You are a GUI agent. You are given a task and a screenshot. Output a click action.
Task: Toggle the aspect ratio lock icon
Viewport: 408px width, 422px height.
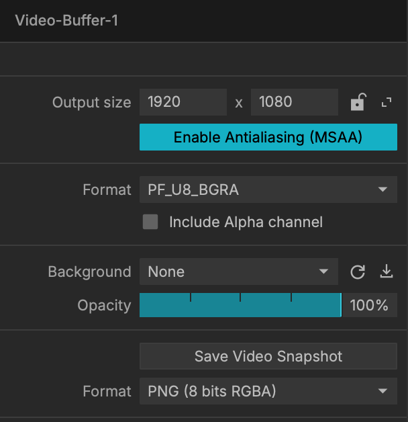coord(358,102)
